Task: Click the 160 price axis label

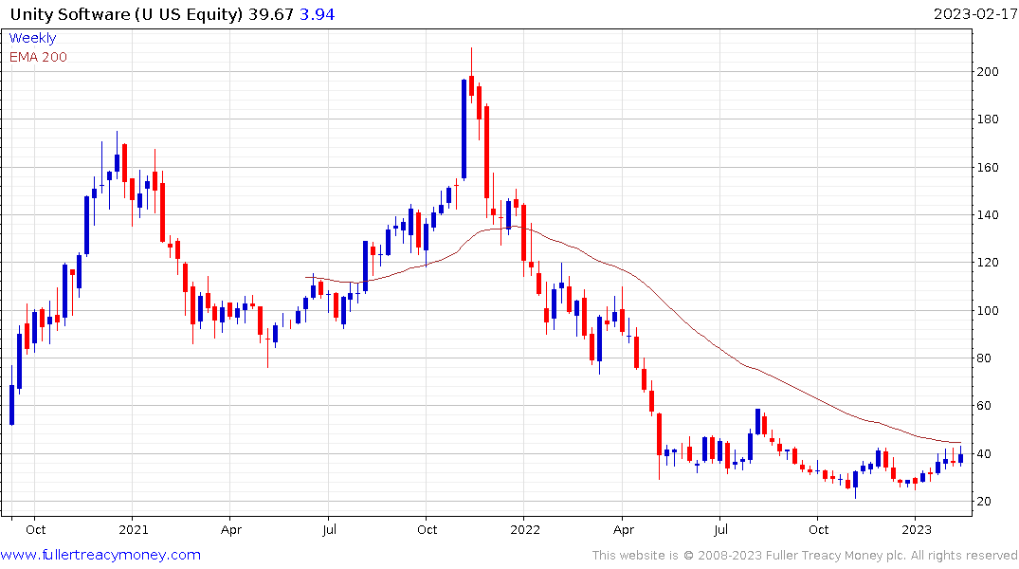Action: pyautogui.click(x=988, y=167)
